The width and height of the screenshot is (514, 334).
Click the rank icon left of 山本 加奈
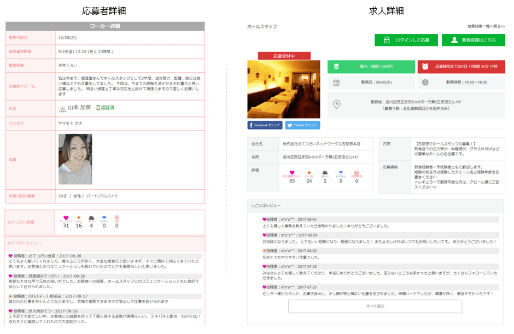62,108
